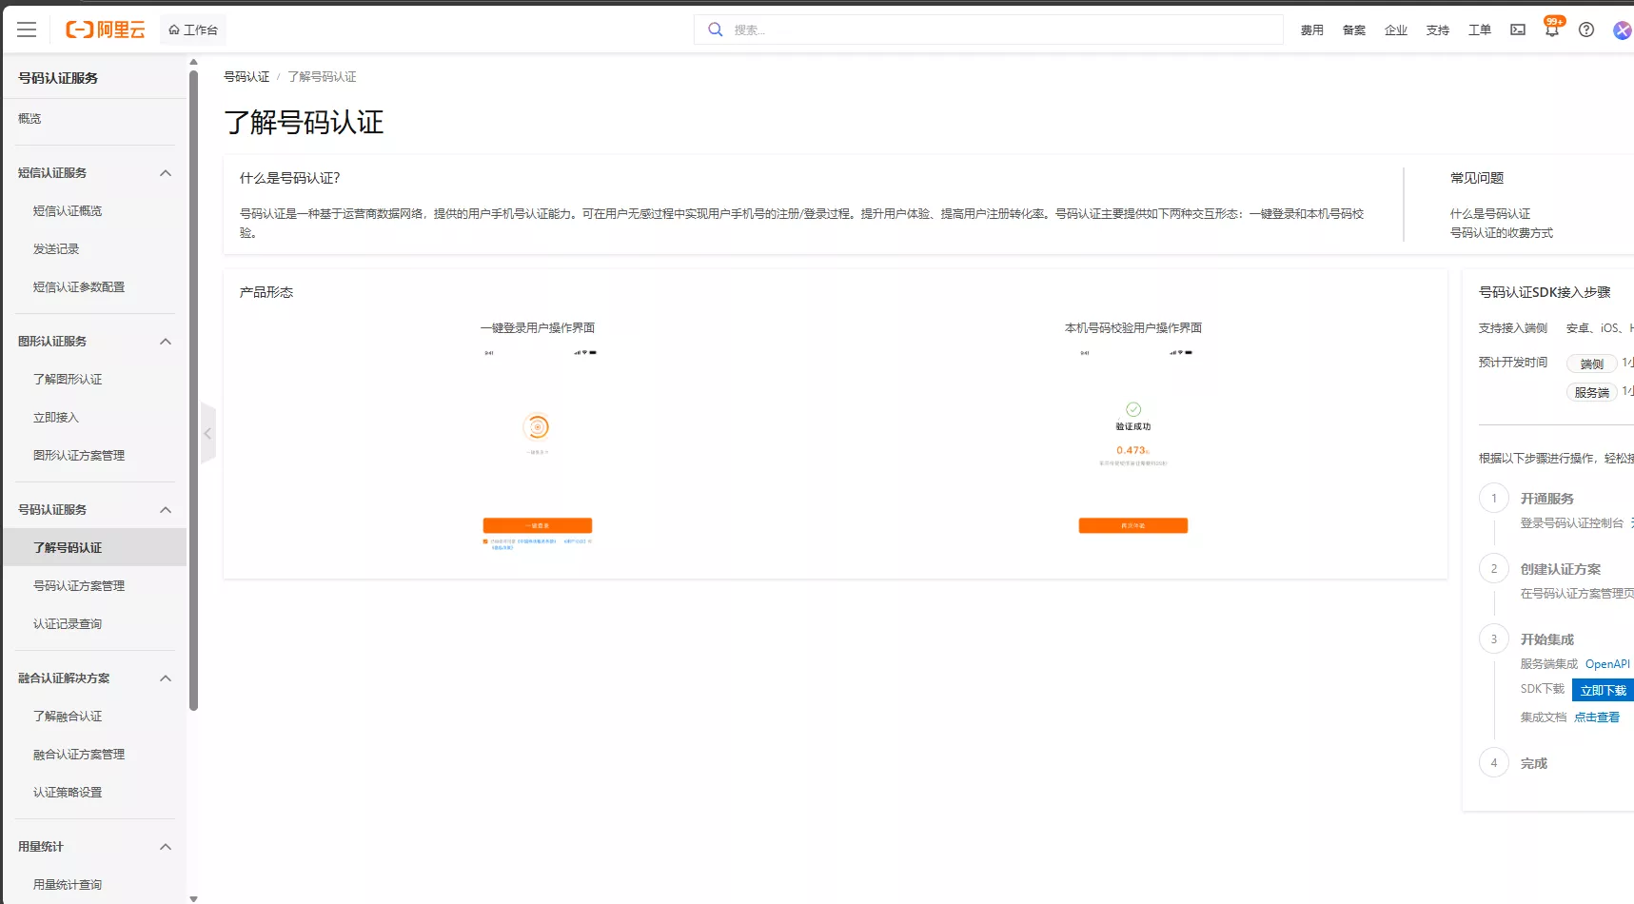Open the OpenAPI link
This screenshot has width=1634, height=904.
point(1606,663)
